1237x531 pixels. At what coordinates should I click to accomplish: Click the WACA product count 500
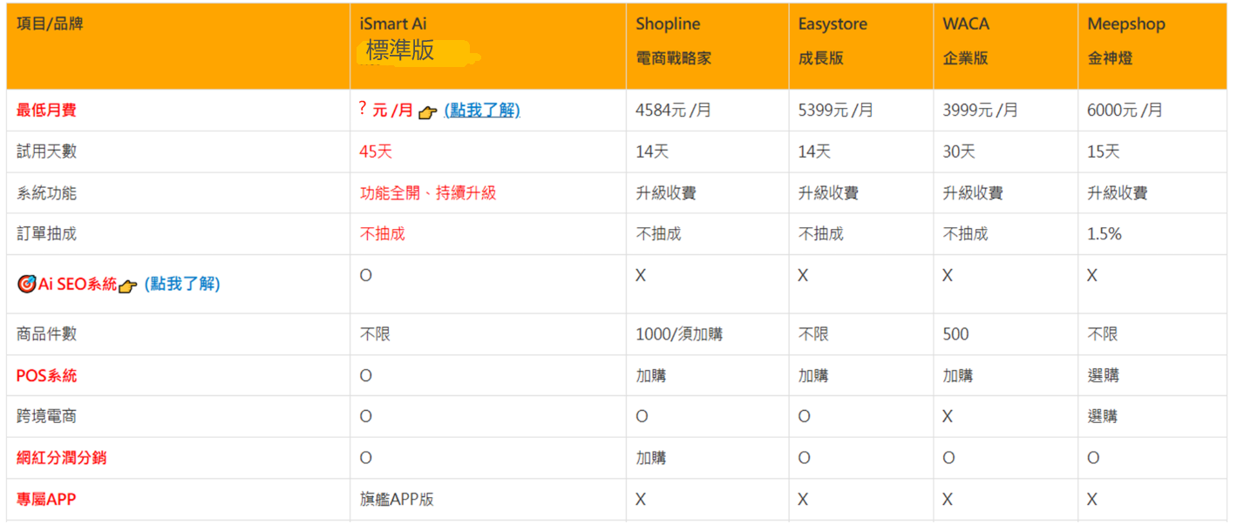pyautogui.click(x=955, y=334)
